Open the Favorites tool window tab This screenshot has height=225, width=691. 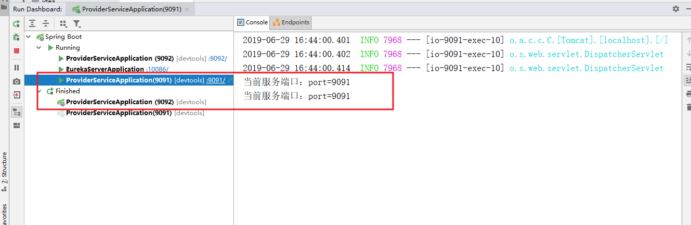pyautogui.click(x=4, y=215)
